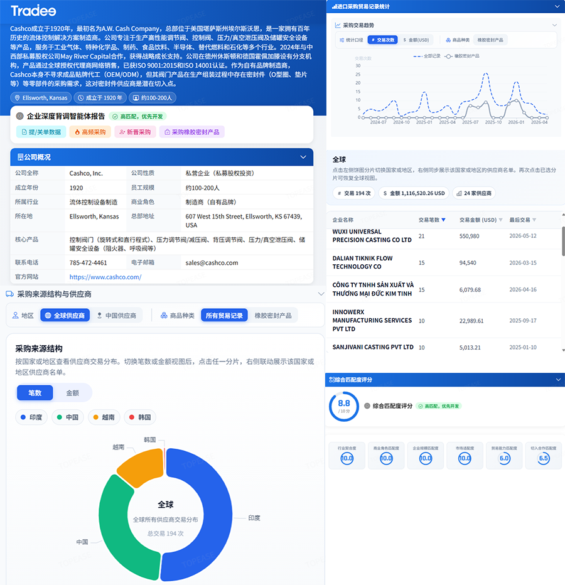Image resolution: width=565 pixels, height=585 pixels.
Task: Select the 全球供应商 toggle
Action: pos(65,315)
